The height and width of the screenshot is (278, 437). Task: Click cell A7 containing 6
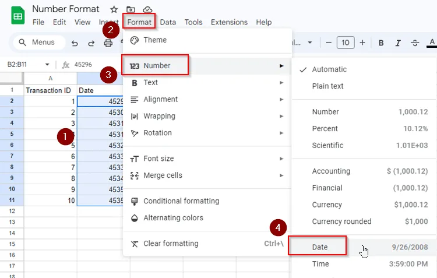coord(51,156)
